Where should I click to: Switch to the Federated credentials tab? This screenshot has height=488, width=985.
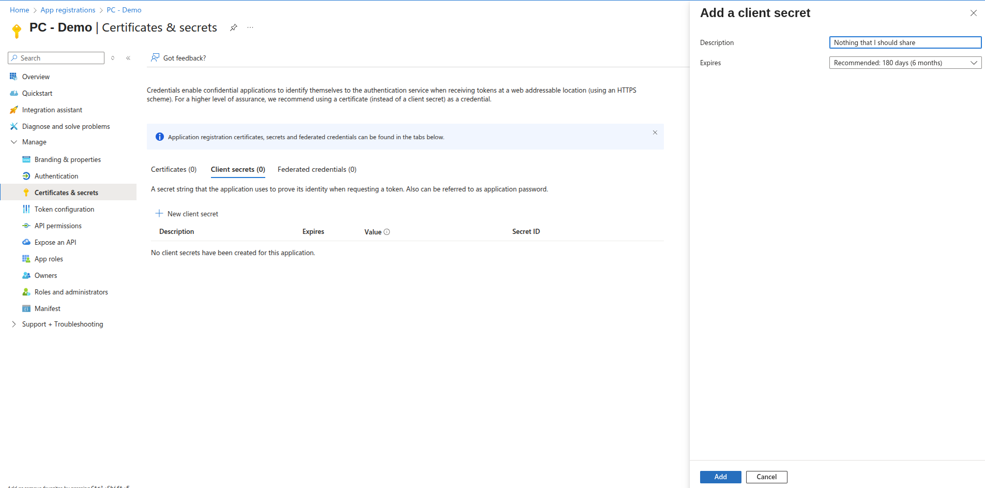click(316, 169)
